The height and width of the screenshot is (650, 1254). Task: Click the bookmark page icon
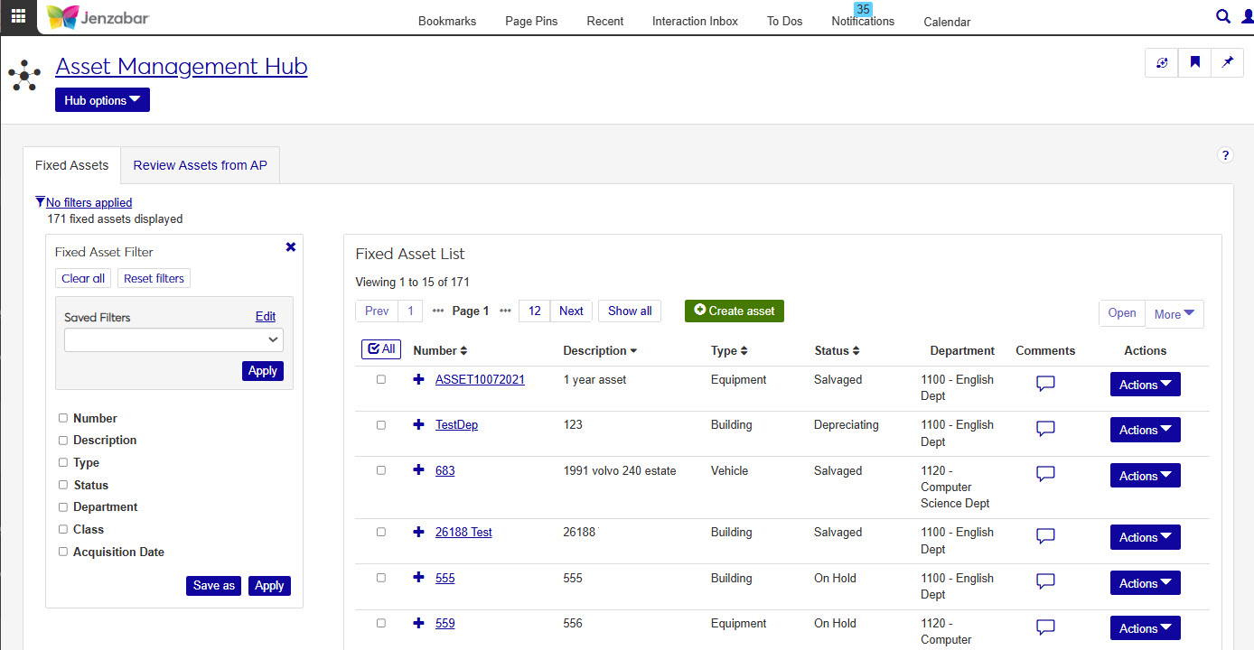(1195, 62)
